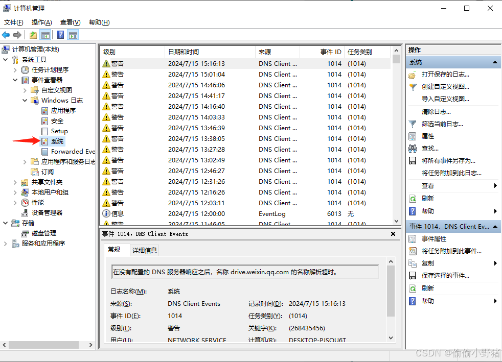Select the warning event at 13:46:39

coord(246,128)
